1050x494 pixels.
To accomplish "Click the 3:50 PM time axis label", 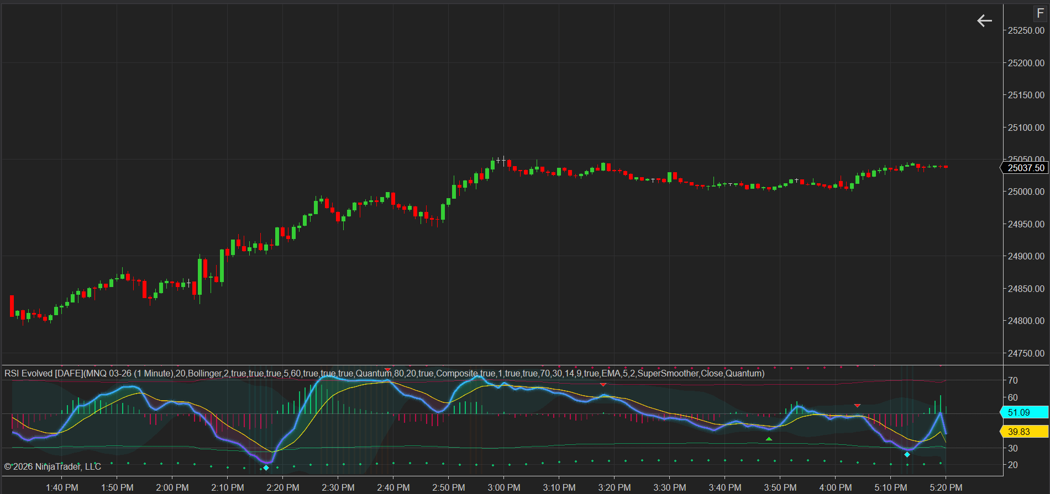I will coord(780,487).
